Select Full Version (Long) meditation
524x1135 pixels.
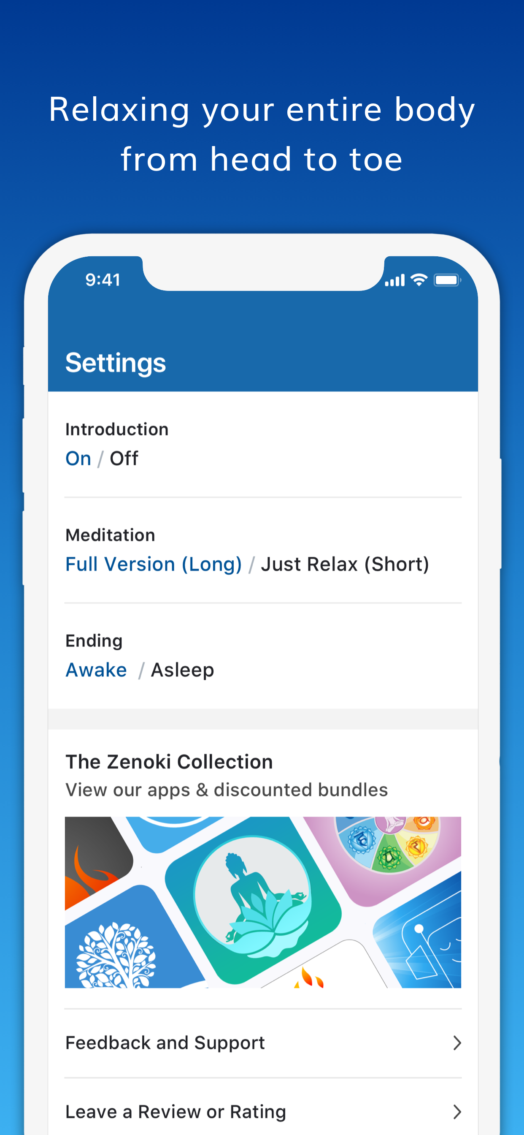pyautogui.click(x=154, y=565)
